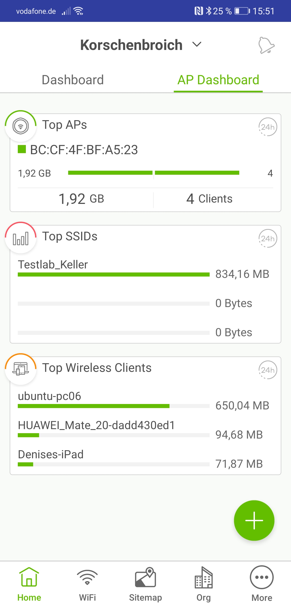Open the notifications bell icon

(266, 45)
